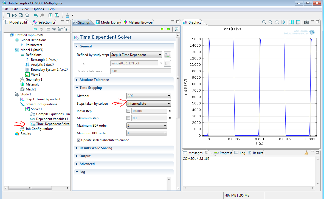Select the Results node in model tree
324x199 pixels.
pos(26,134)
